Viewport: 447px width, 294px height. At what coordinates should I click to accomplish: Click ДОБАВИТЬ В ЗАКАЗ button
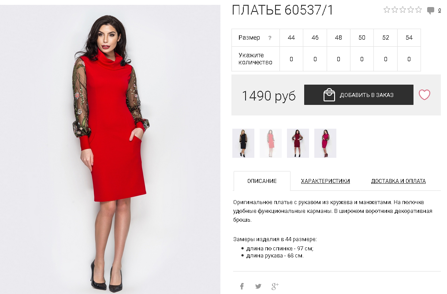[359, 95]
